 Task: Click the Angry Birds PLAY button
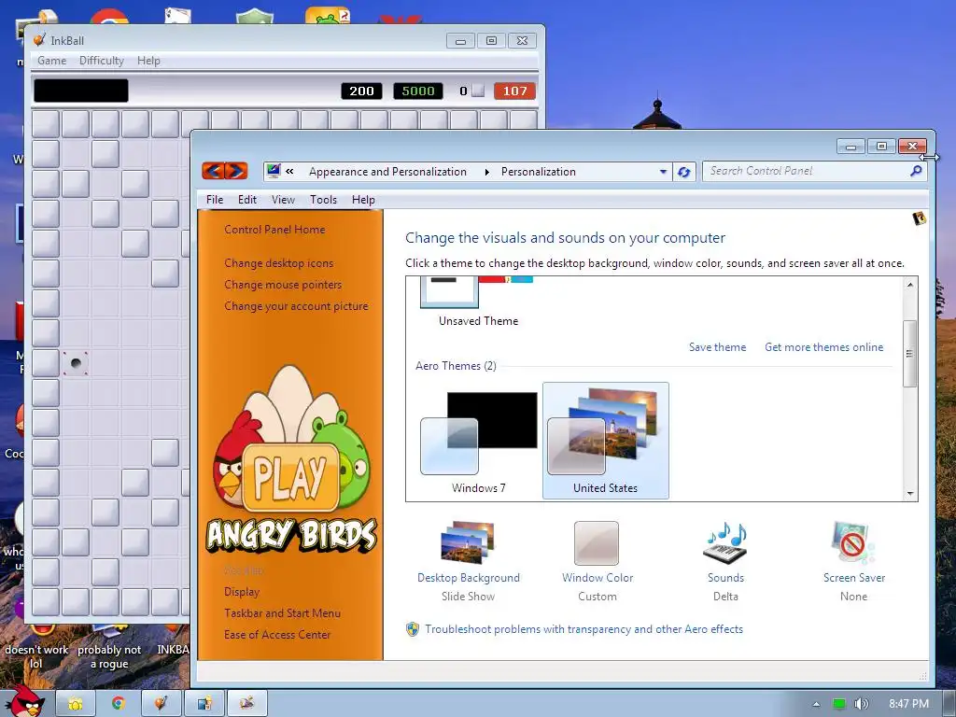[x=290, y=477]
